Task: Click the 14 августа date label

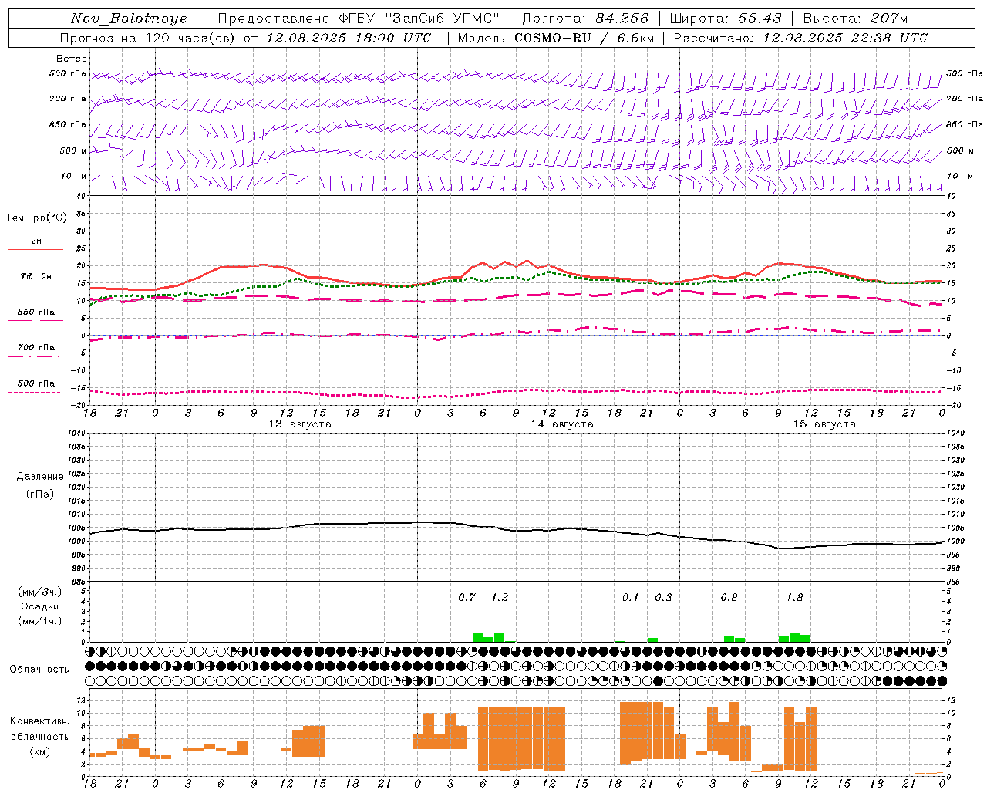Action: 562,424
